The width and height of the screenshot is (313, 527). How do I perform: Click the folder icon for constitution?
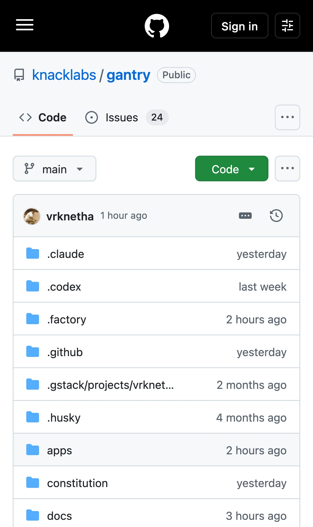click(33, 483)
